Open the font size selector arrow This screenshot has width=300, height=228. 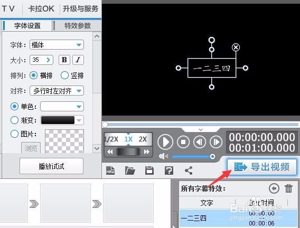click(48, 60)
